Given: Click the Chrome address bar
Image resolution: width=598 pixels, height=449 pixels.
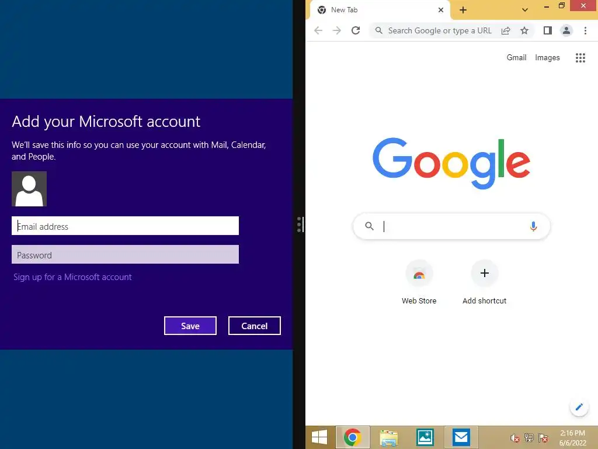Looking at the screenshot, I should click(x=439, y=30).
